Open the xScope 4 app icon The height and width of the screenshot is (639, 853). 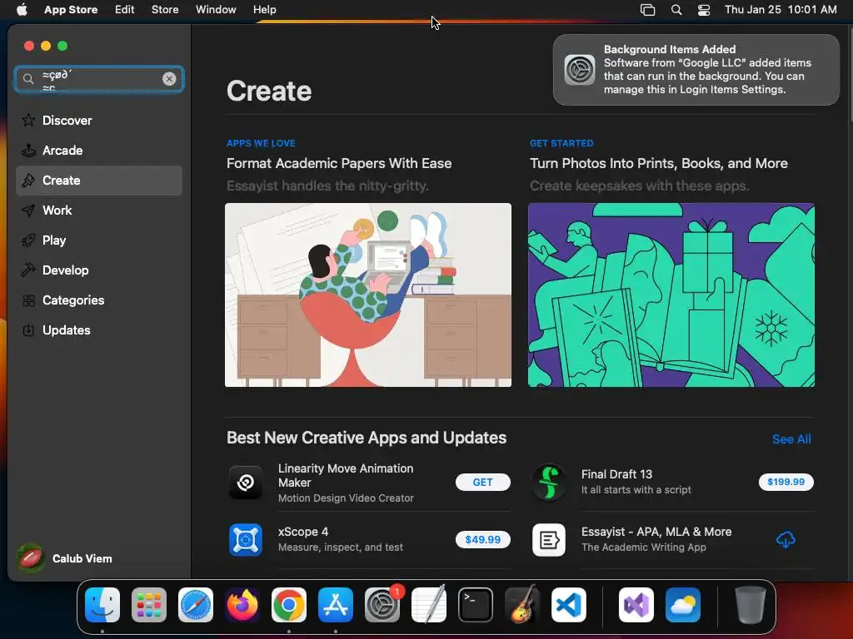click(x=246, y=539)
